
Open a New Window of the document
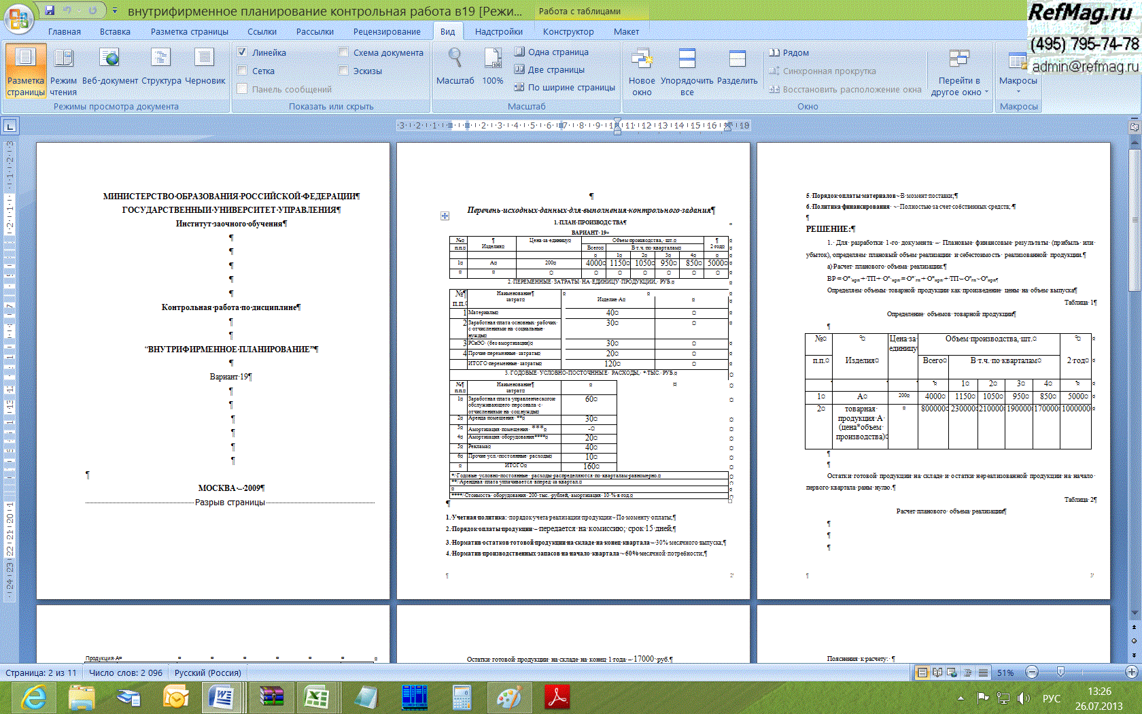click(x=642, y=71)
